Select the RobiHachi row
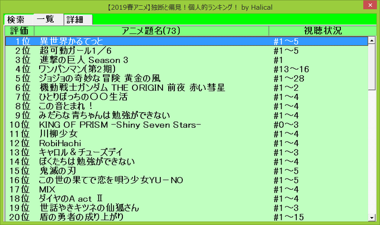Screen dimensions: 380x225 pyautogui.click(x=186, y=143)
